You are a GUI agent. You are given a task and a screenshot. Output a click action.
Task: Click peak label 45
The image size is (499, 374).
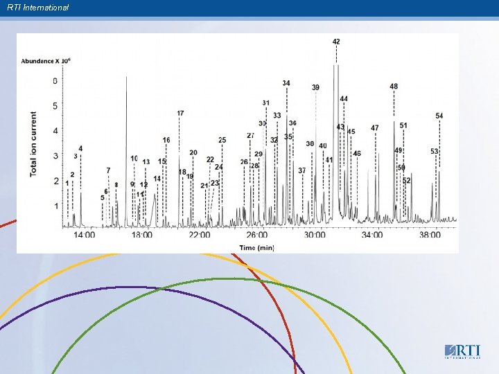tap(351, 132)
